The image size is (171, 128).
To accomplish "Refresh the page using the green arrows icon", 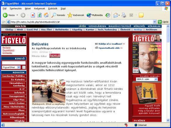I will click(39, 15).
